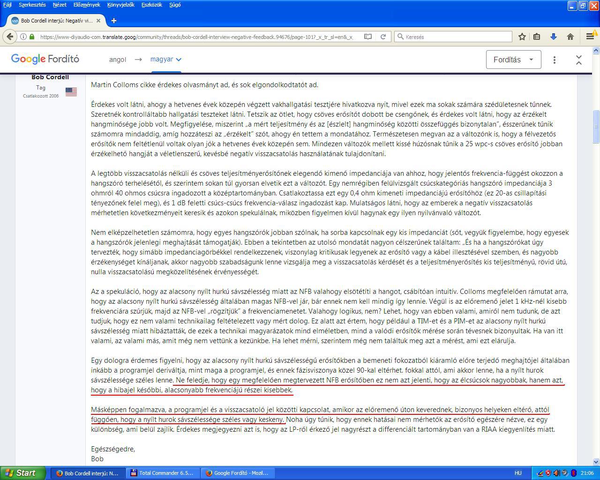Click the "Egészségedre," closing line
Screen dimensions: 600x480
click(x=113, y=449)
